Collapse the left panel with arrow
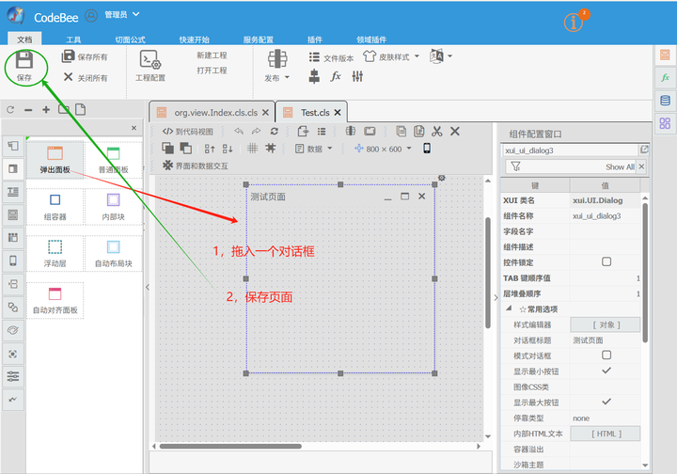 tap(148, 287)
